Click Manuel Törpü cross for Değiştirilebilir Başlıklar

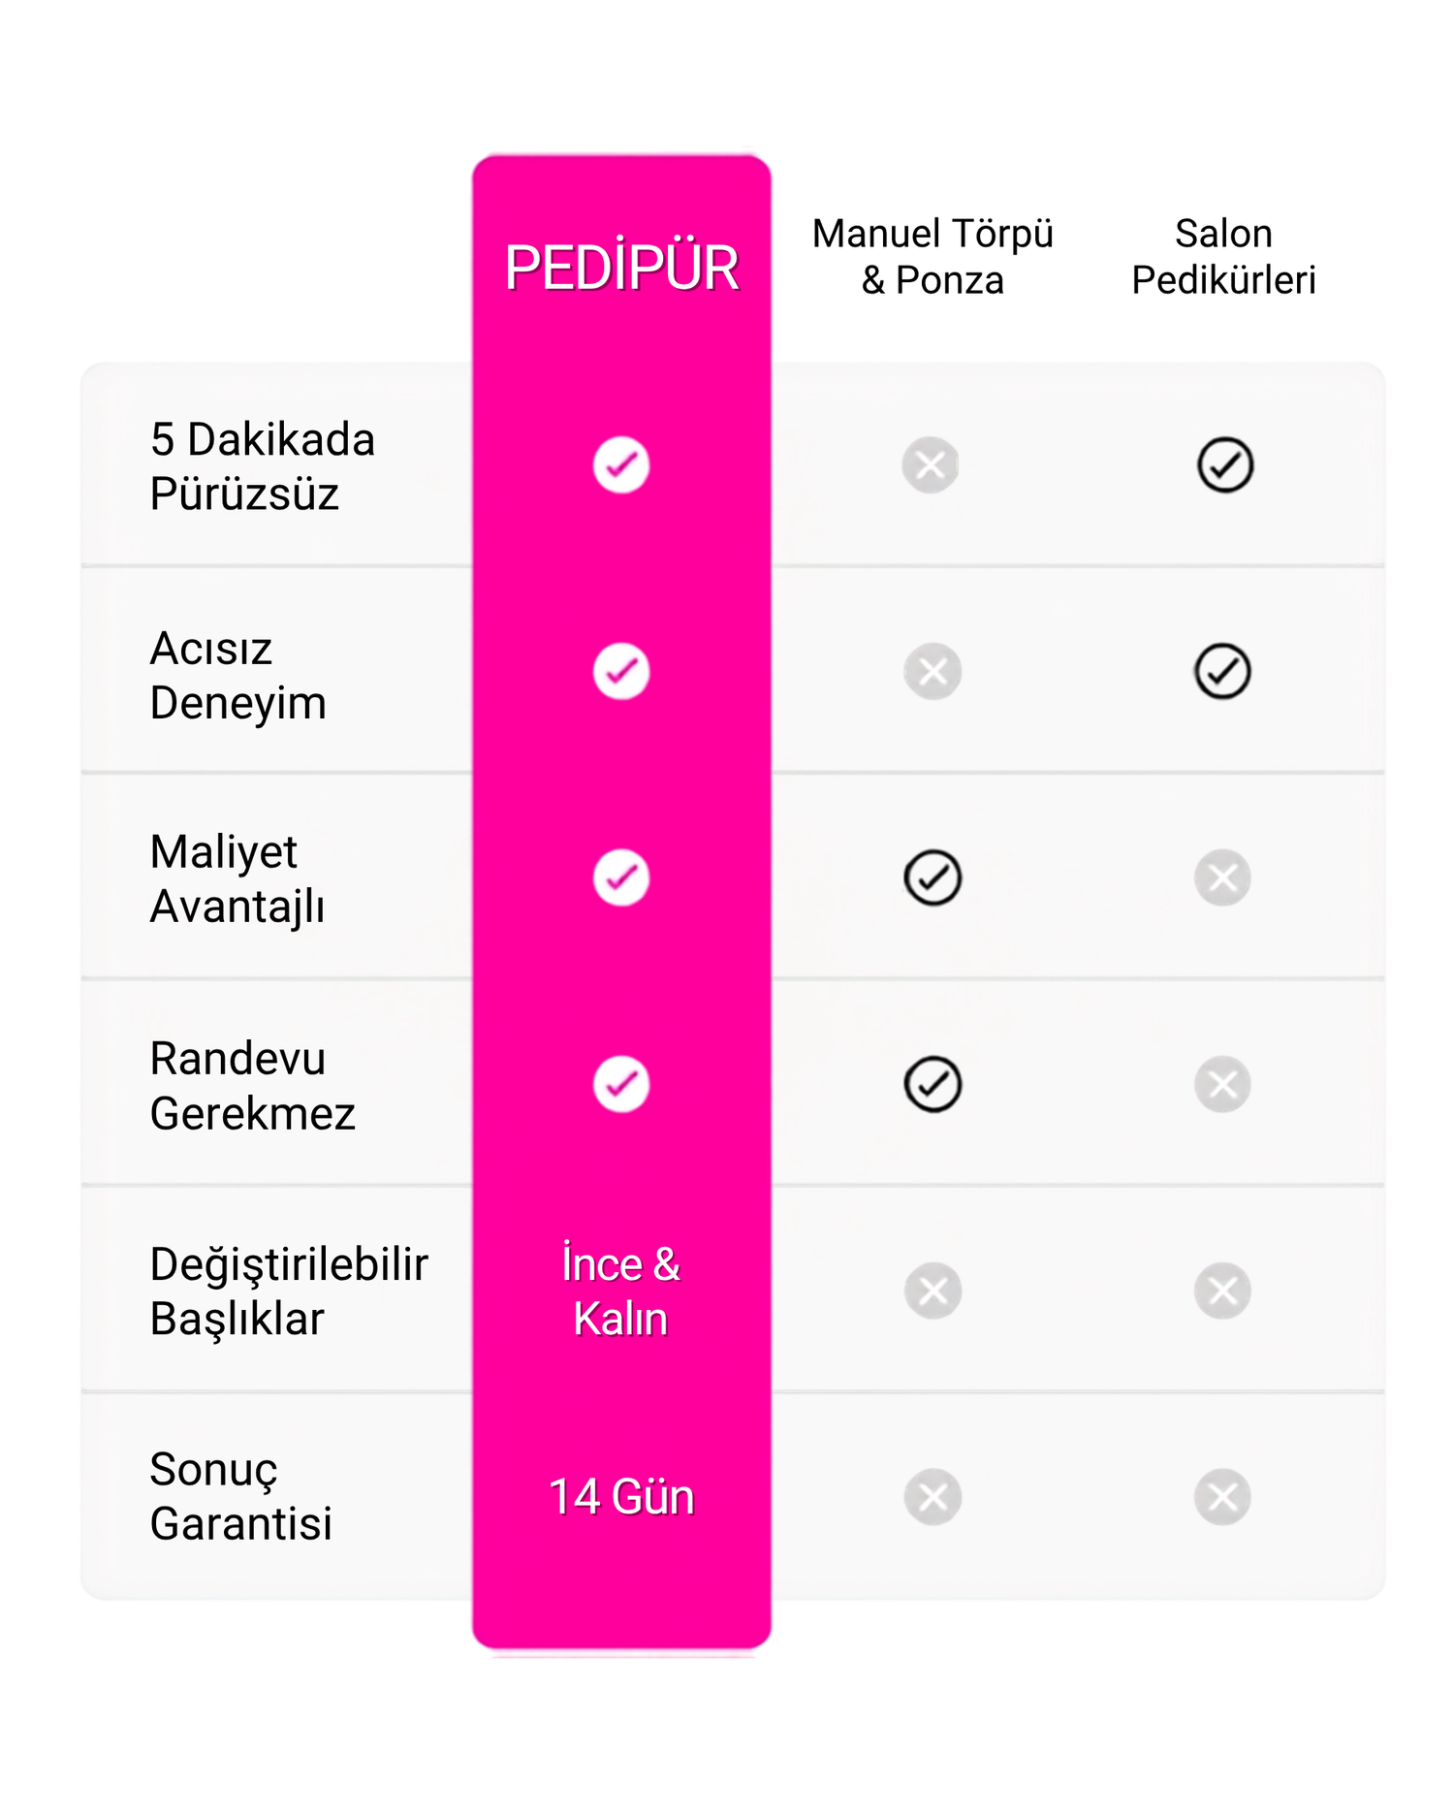pyautogui.click(x=932, y=1291)
